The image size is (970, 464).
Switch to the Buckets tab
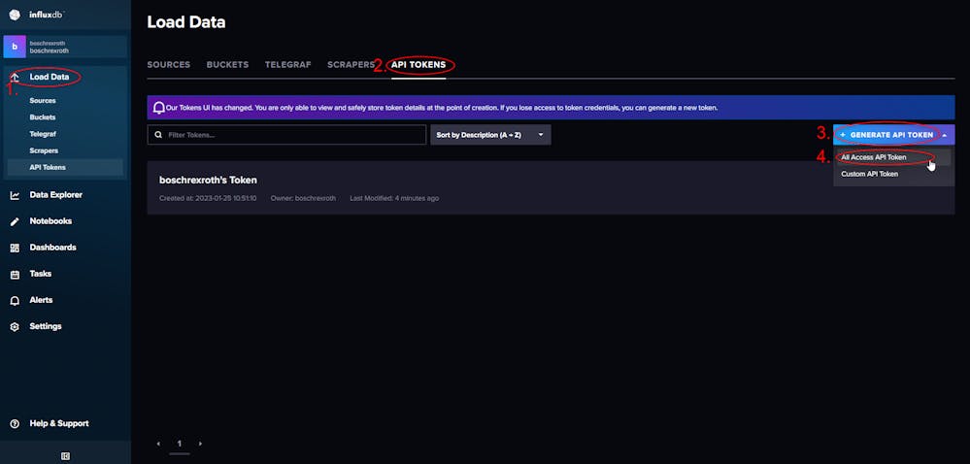(227, 64)
